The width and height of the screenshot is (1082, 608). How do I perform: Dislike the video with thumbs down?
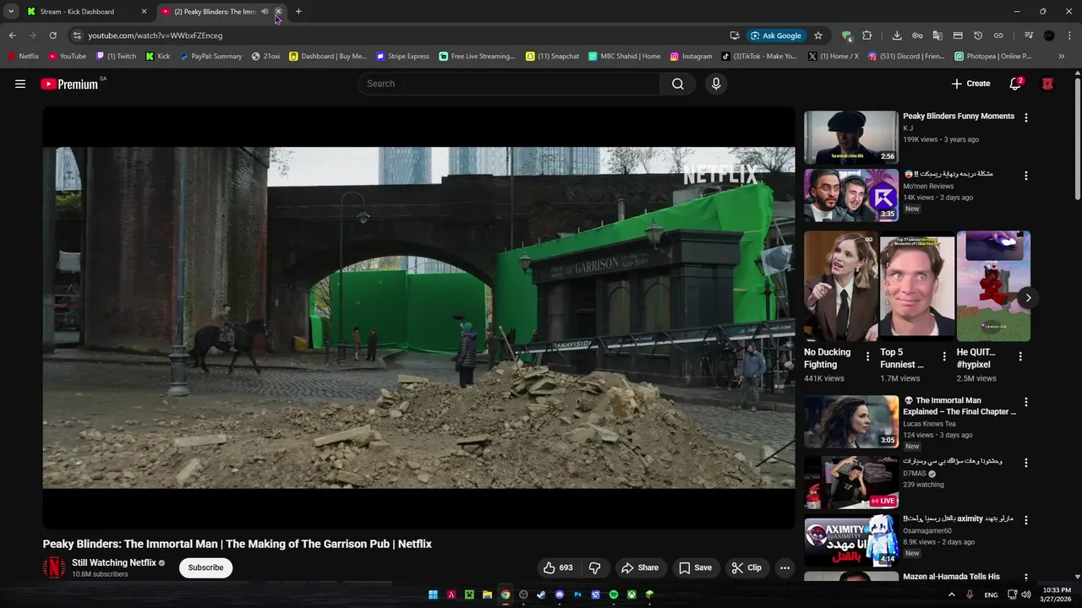(595, 567)
